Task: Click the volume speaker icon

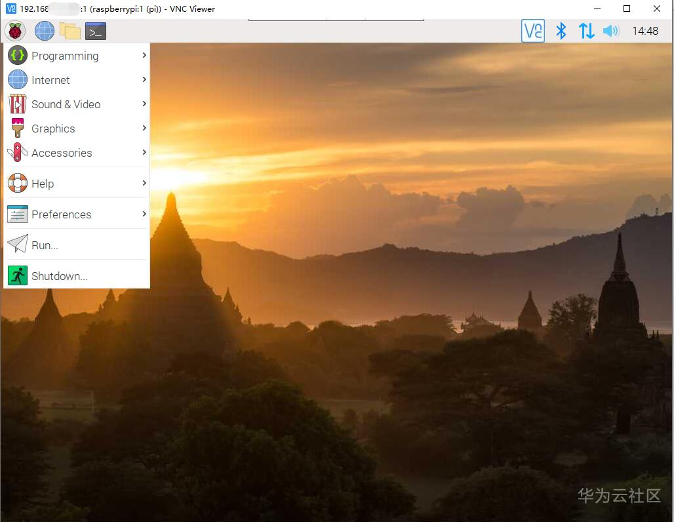Action: [x=610, y=31]
